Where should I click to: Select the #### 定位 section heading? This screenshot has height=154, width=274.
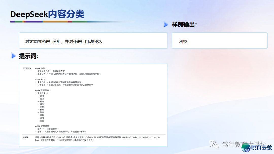coord(40,68)
